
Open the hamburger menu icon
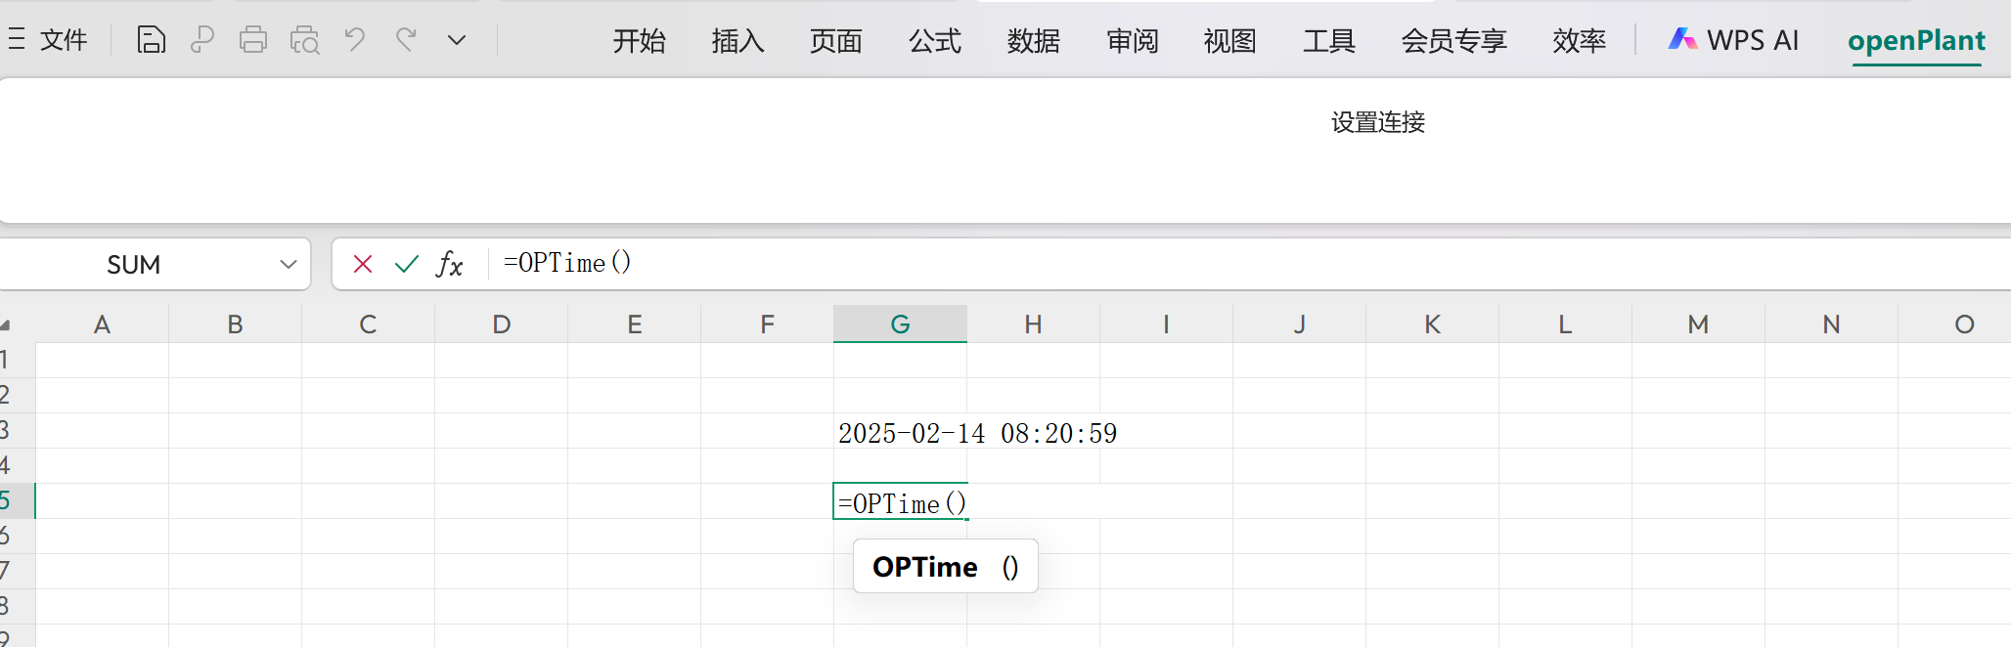[17, 39]
